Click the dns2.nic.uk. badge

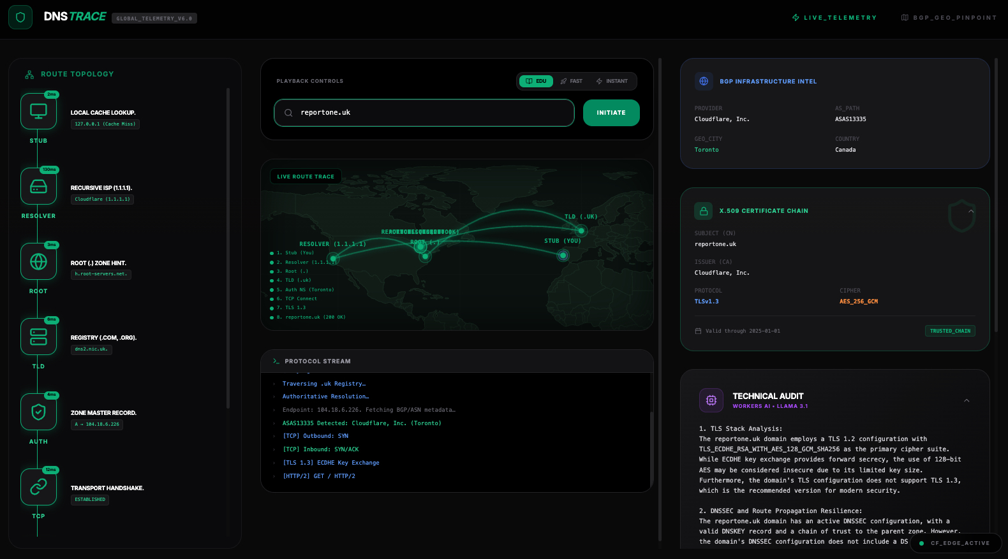[x=91, y=349]
